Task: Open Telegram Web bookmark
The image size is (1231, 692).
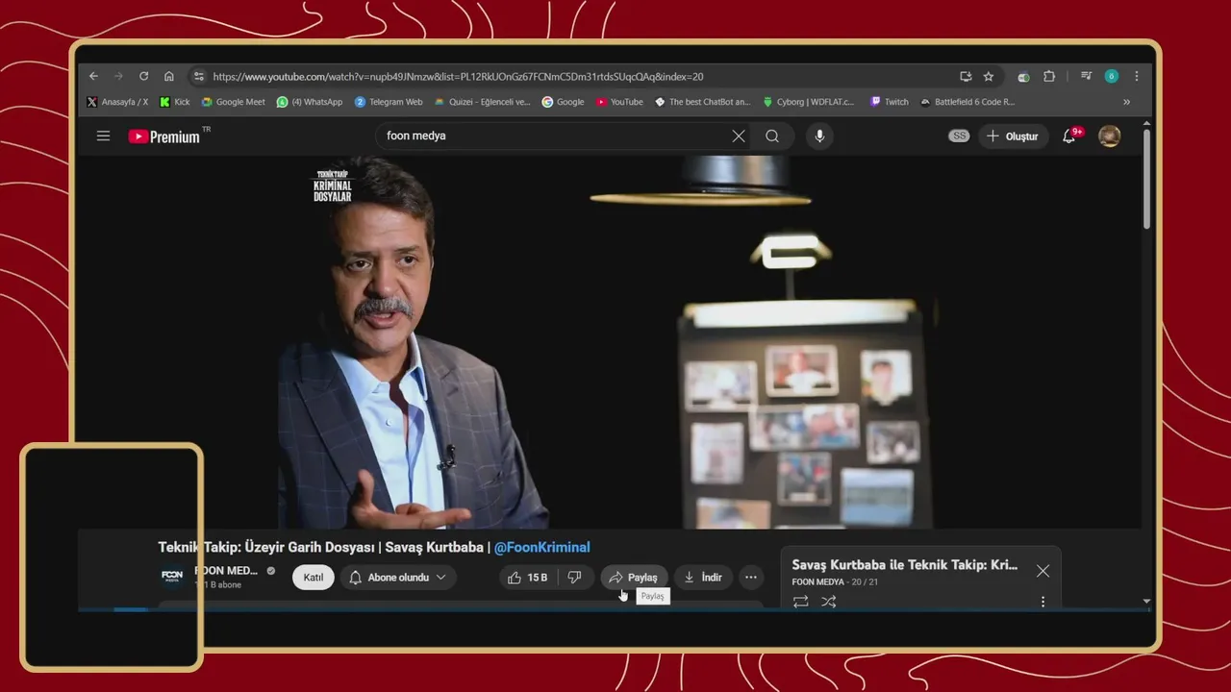Action: point(389,102)
